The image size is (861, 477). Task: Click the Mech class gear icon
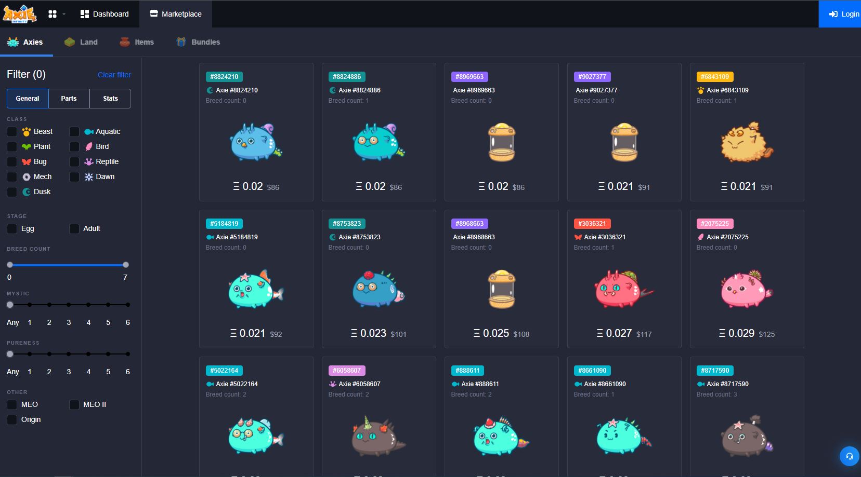point(27,177)
